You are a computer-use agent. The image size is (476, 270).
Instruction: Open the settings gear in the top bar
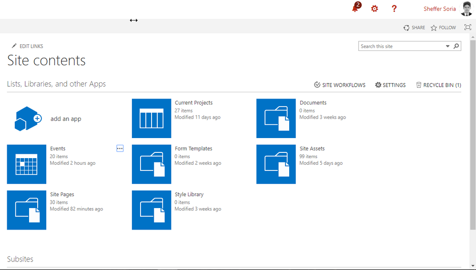pyautogui.click(x=375, y=9)
